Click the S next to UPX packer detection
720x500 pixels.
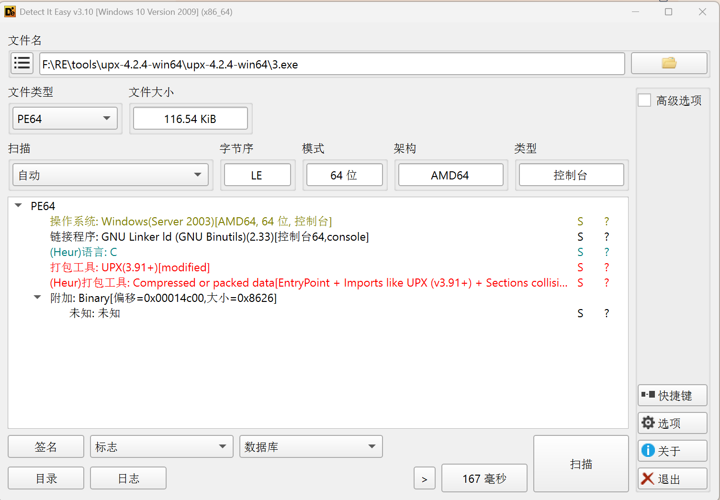point(580,267)
